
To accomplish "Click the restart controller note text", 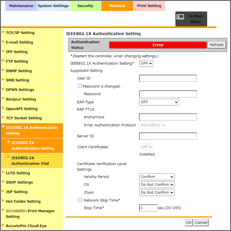I will click(x=114, y=56).
